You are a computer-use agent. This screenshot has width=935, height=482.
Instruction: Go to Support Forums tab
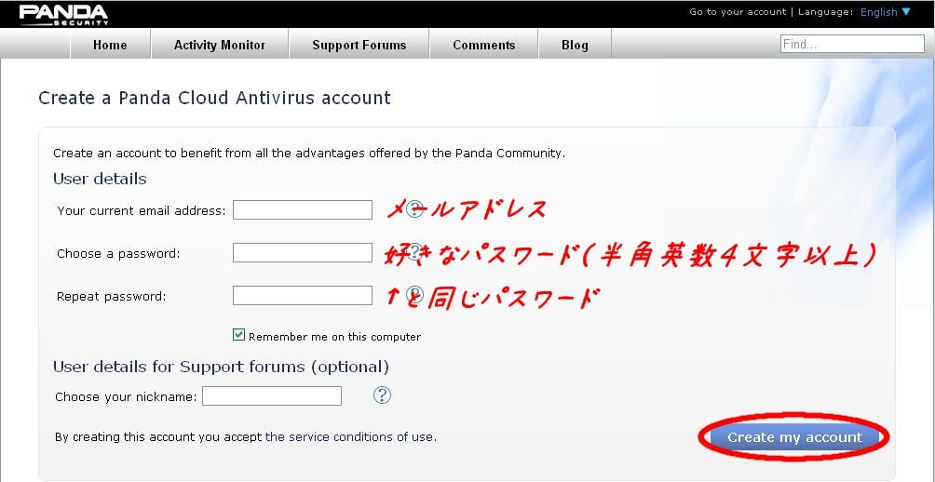coord(359,45)
